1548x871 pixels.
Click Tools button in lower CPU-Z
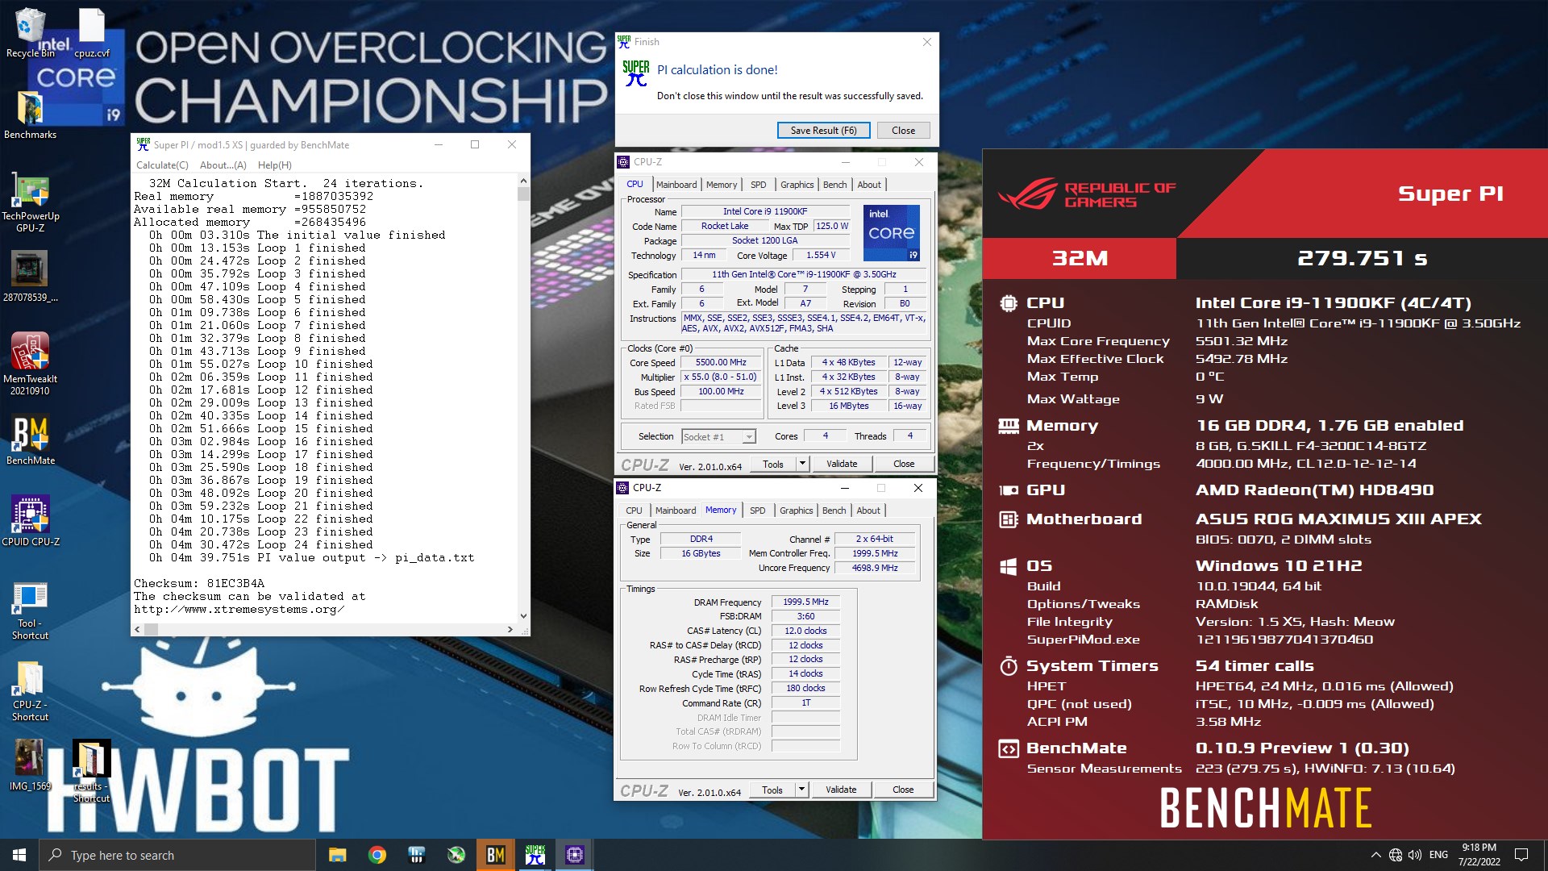coord(772,790)
